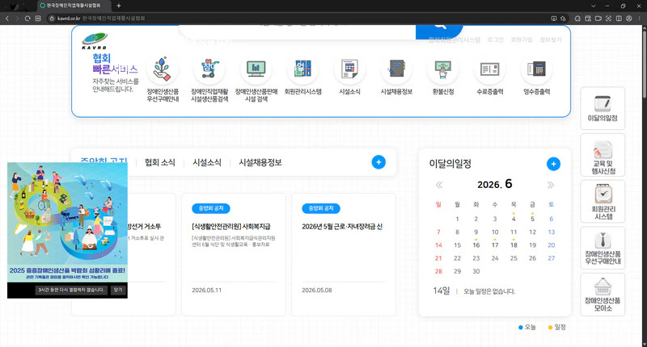Click the 2025 중증장애인생산품 박람회 popup image
This screenshot has height=347, width=647.
click(x=67, y=222)
